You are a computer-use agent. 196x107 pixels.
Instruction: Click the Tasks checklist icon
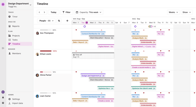tap(10, 40)
